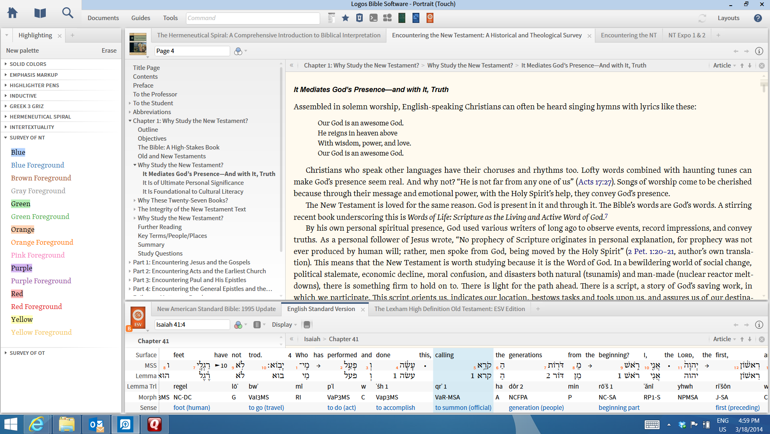Open the NASB Bible shortcut
Viewport: 770px width, 434px height.
pos(416,18)
